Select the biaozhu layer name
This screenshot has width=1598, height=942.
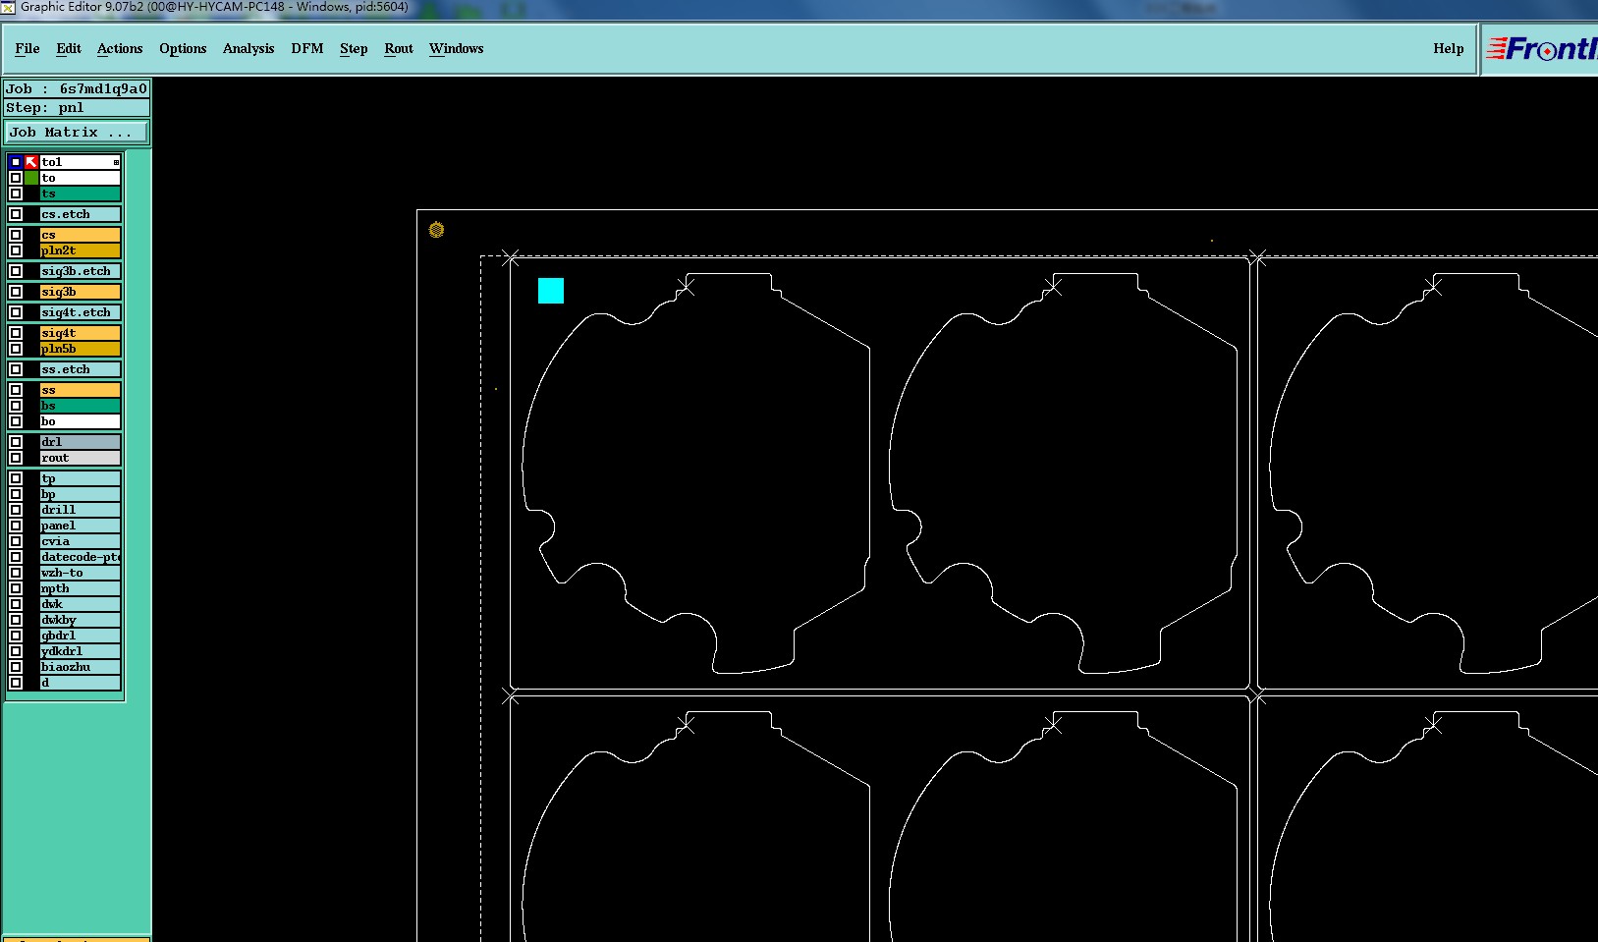click(81, 667)
